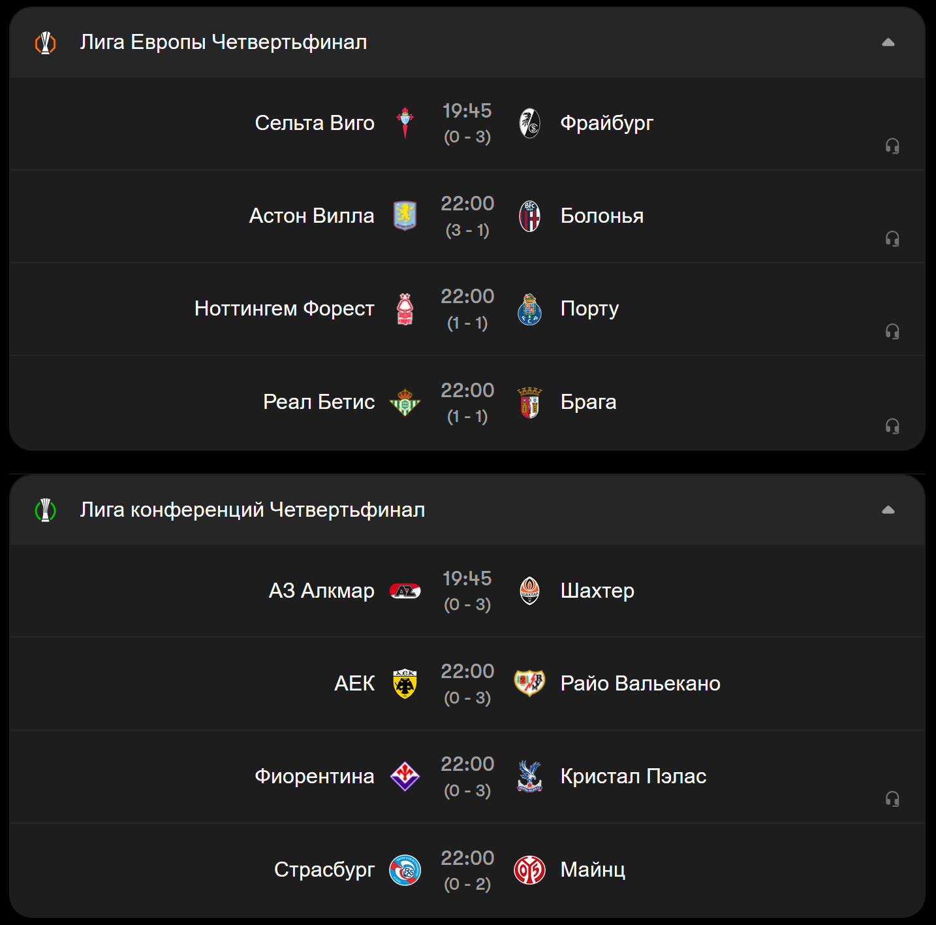The height and width of the screenshot is (925, 936).
Task: Click the Celta Vigo club crest
Action: pos(405,123)
